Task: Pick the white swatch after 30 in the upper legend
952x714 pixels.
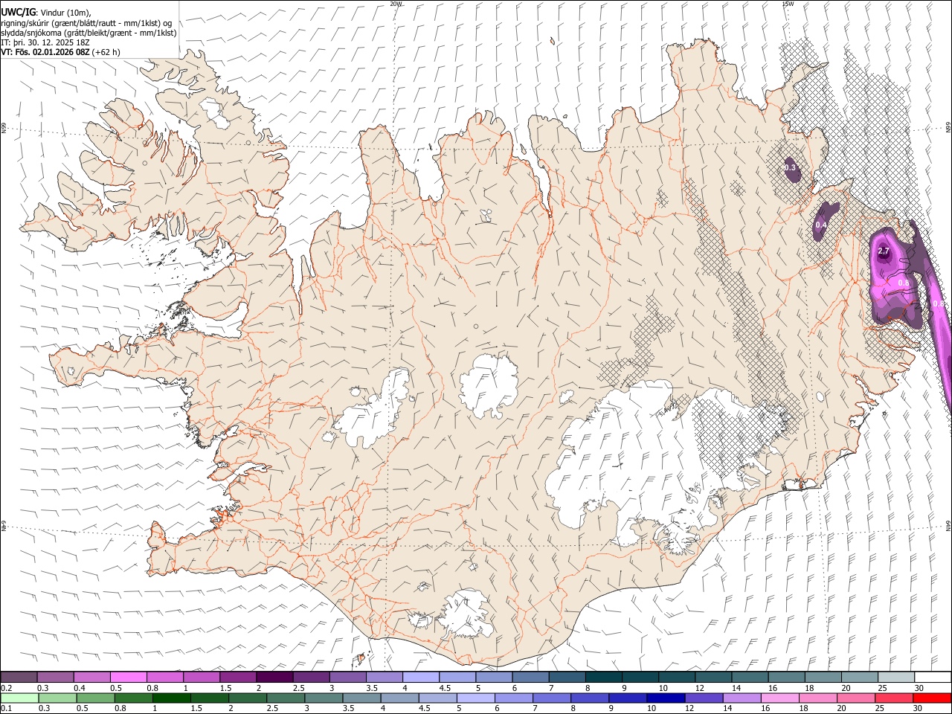Action: click(x=932, y=677)
